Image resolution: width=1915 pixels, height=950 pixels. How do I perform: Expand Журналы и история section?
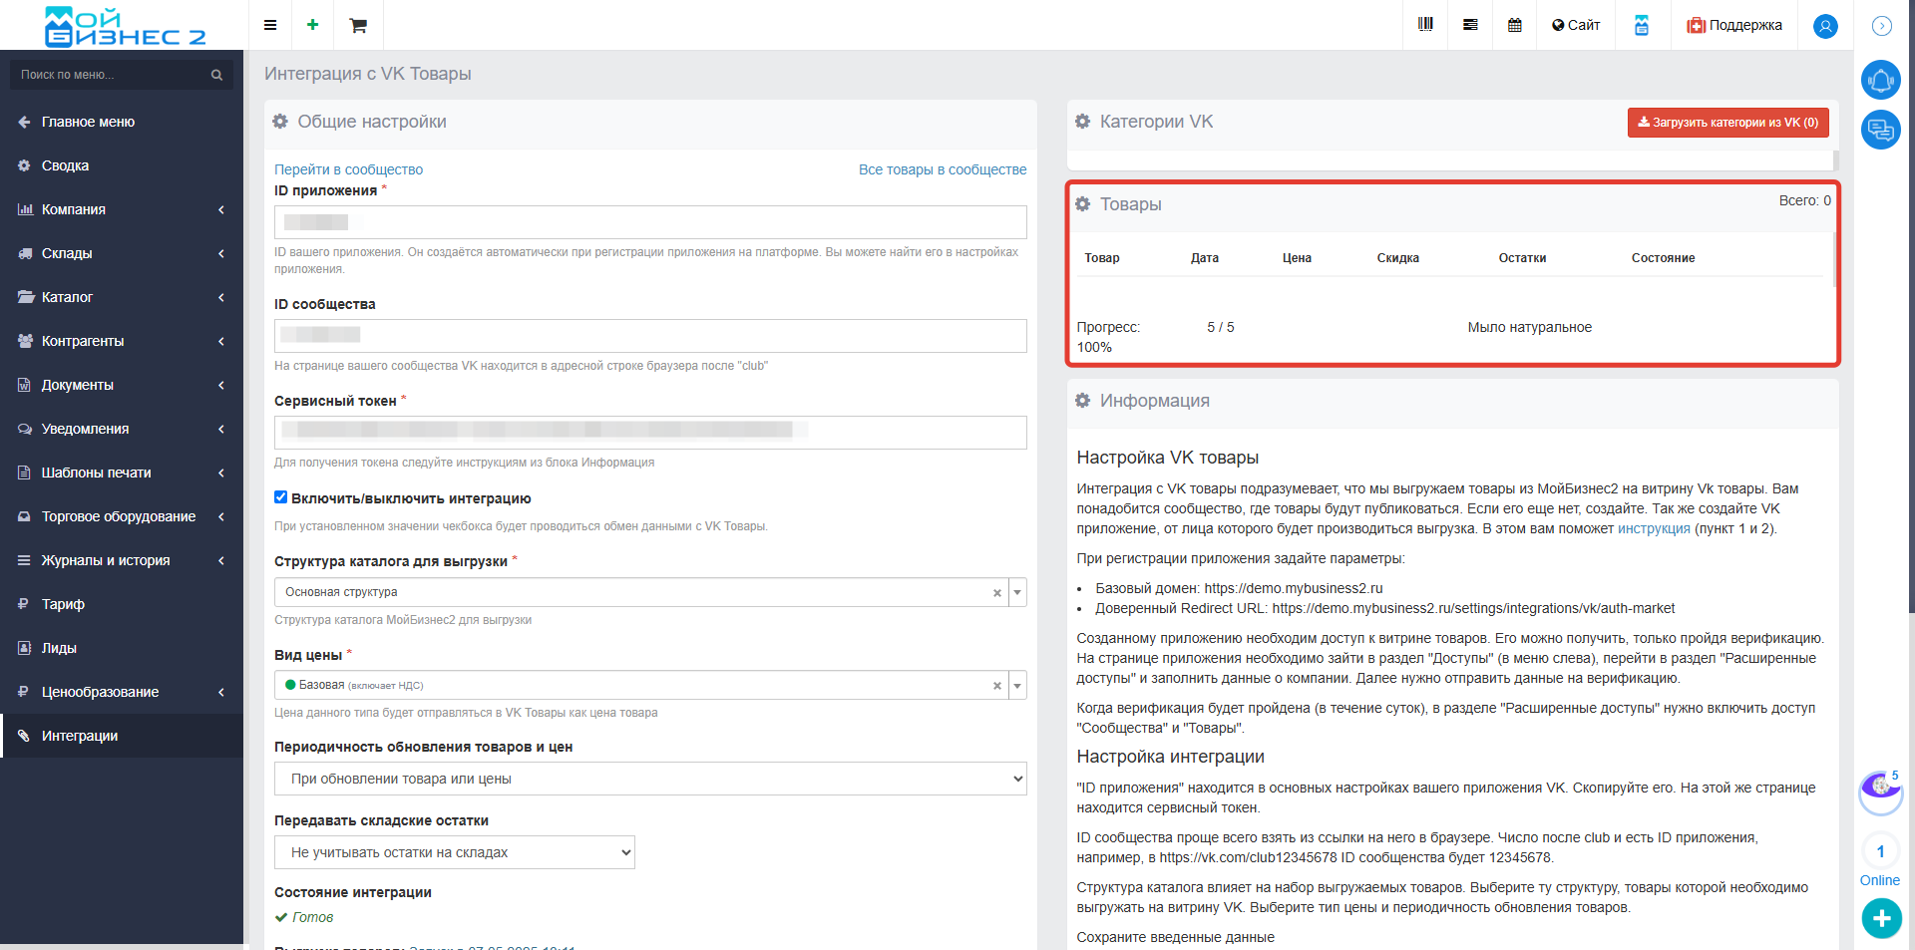pyautogui.click(x=122, y=560)
